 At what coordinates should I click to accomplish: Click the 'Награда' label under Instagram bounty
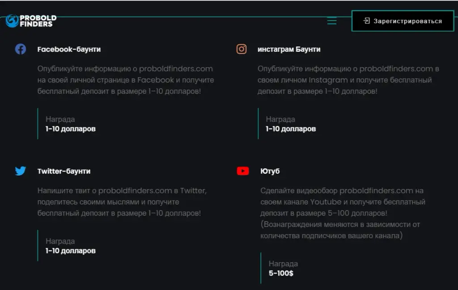(x=280, y=119)
